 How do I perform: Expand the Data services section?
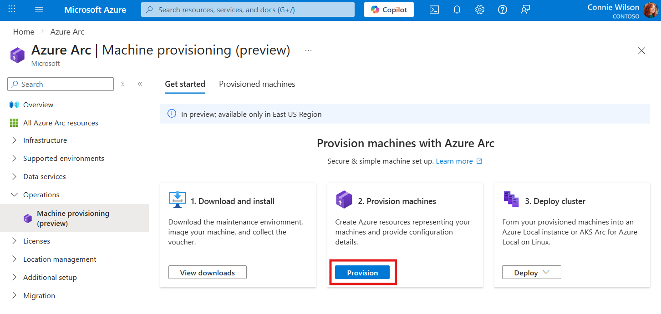14,177
